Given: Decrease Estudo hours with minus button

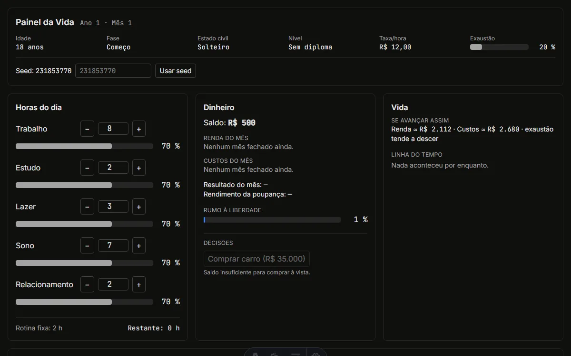Looking at the screenshot, I should click(87, 168).
